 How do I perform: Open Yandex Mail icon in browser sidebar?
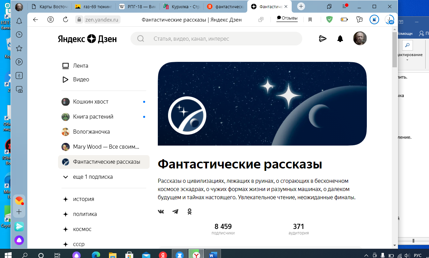[x=19, y=201]
